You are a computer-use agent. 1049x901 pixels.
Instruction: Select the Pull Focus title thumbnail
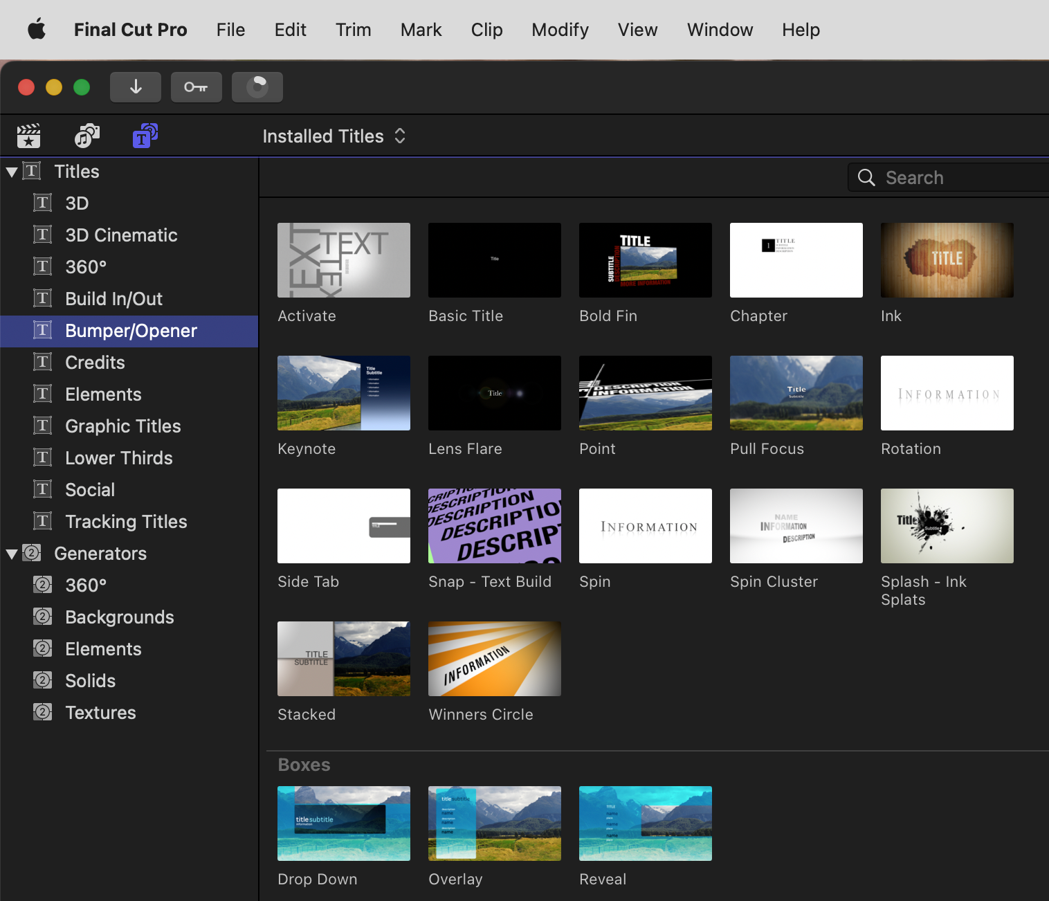(796, 393)
